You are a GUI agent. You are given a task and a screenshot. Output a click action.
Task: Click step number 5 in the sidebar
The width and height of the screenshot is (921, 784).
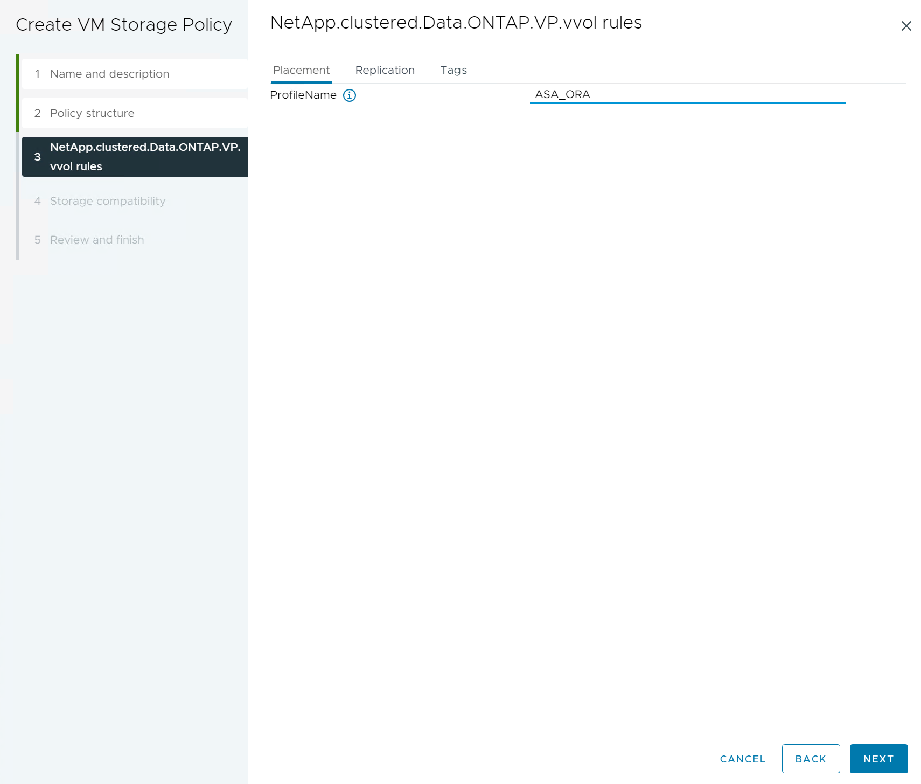(37, 240)
